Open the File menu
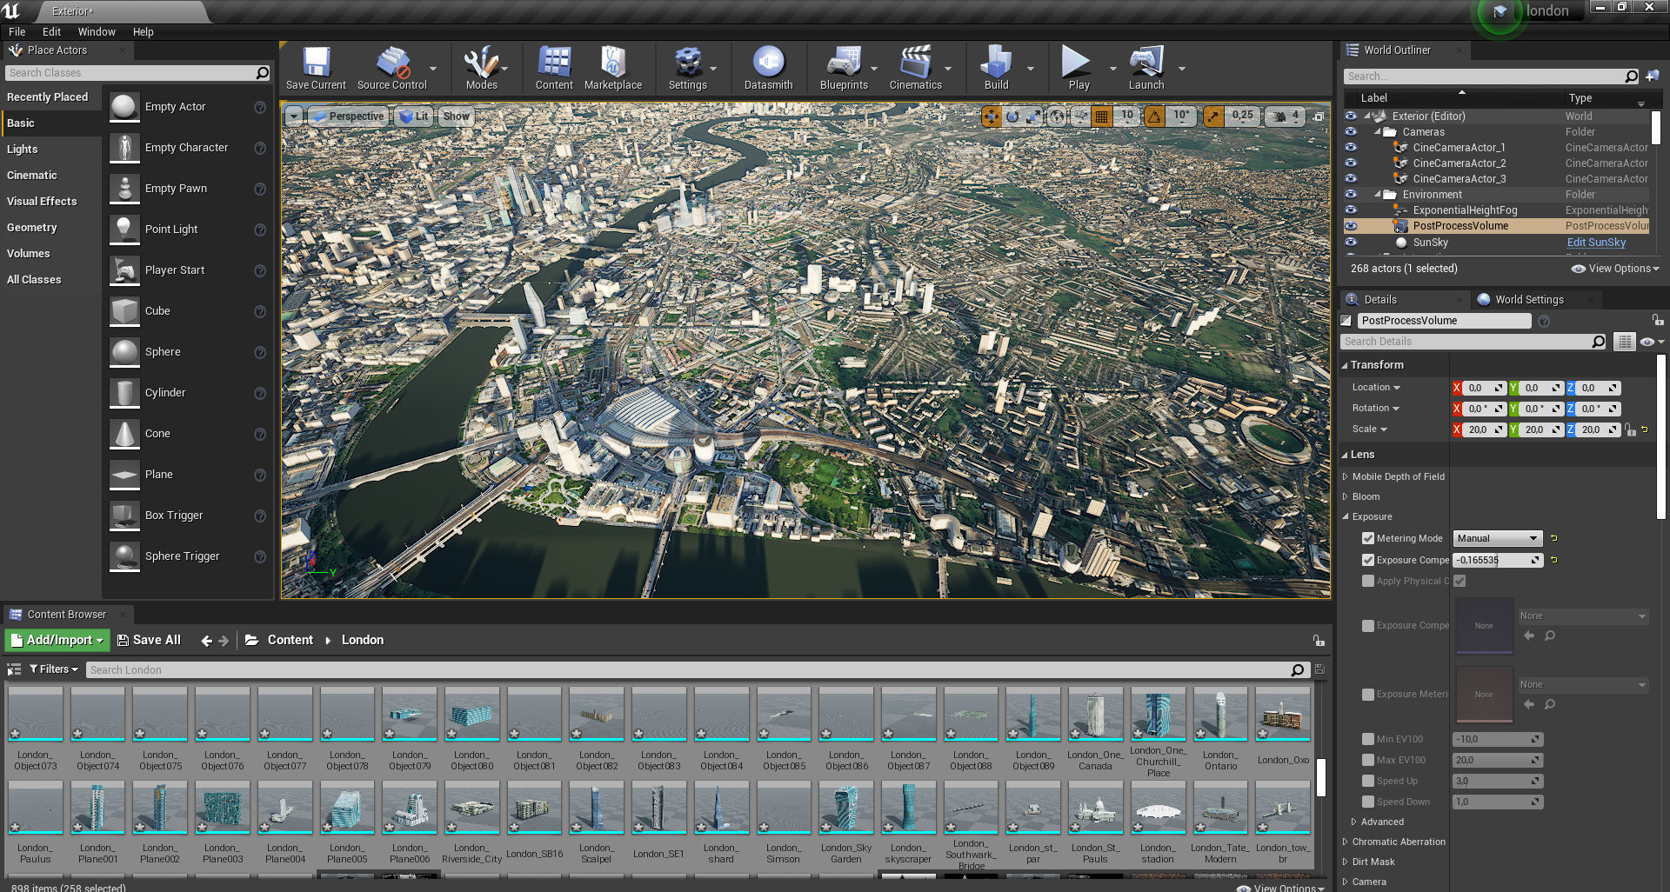 click(x=17, y=32)
